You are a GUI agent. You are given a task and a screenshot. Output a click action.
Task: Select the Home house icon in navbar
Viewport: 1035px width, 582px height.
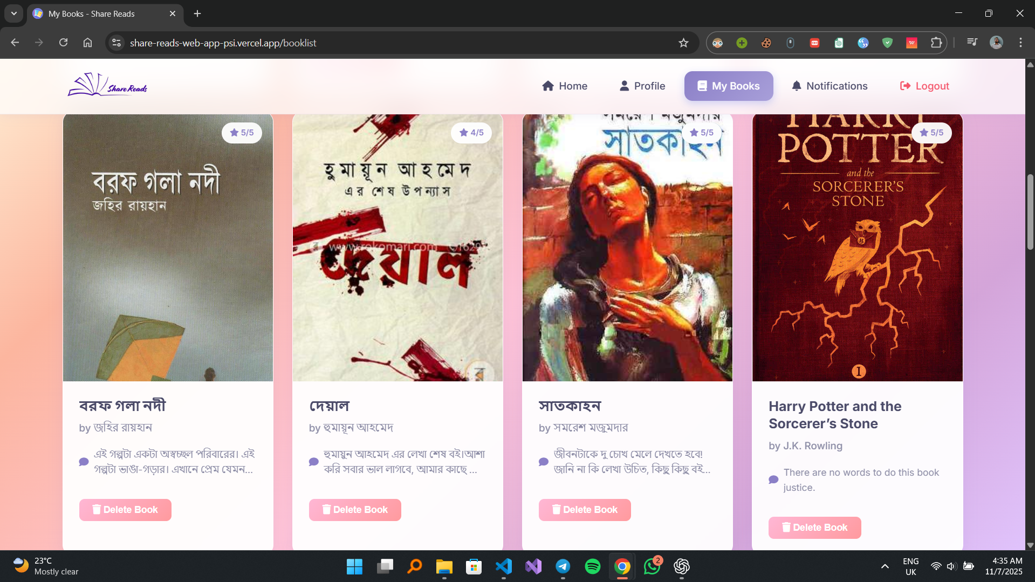click(548, 86)
